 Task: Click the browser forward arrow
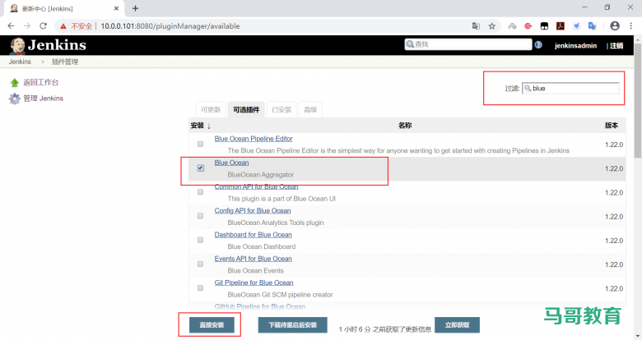(27, 25)
